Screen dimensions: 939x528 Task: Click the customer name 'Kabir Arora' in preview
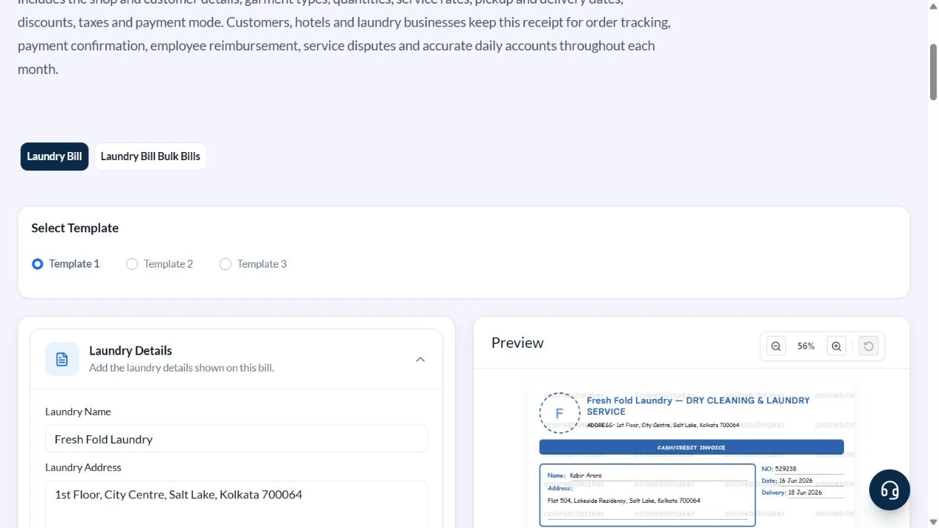[x=586, y=475]
